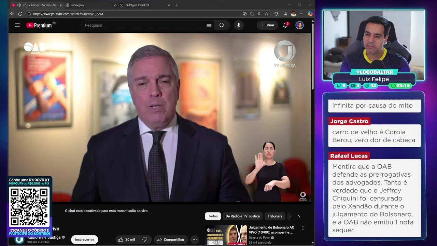The image size is (437, 246).
Task: Switch to the TV Justiça - Ao vivo tab
Action: pos(37,5)
